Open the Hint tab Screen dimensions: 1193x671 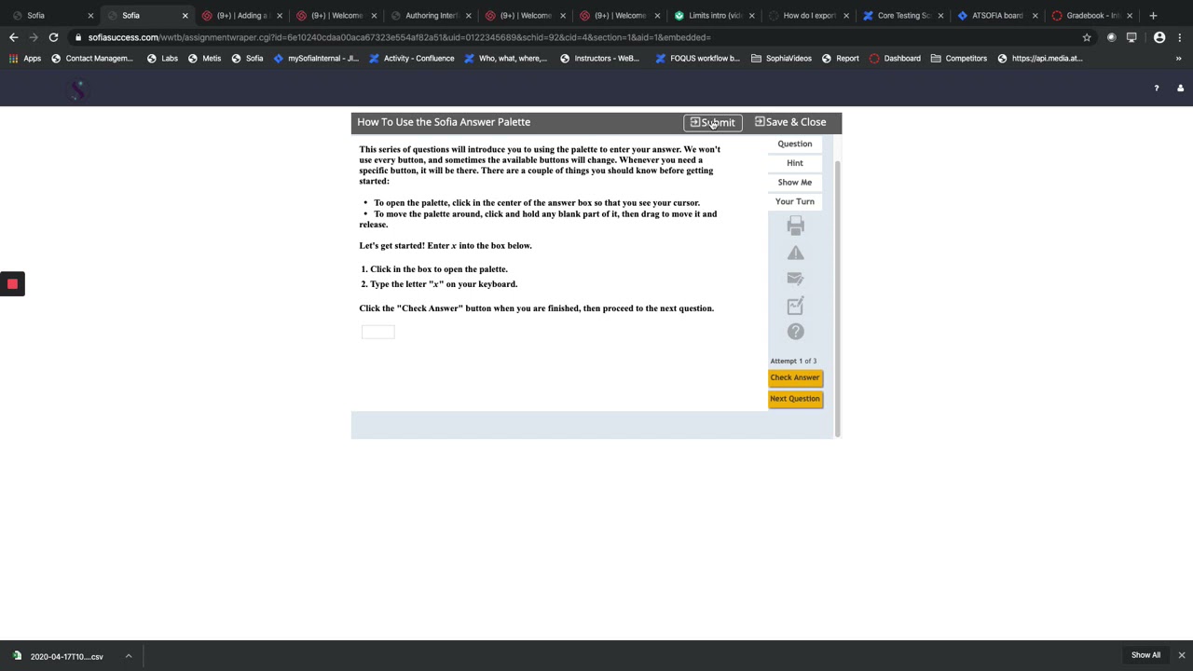click(795, 163)
